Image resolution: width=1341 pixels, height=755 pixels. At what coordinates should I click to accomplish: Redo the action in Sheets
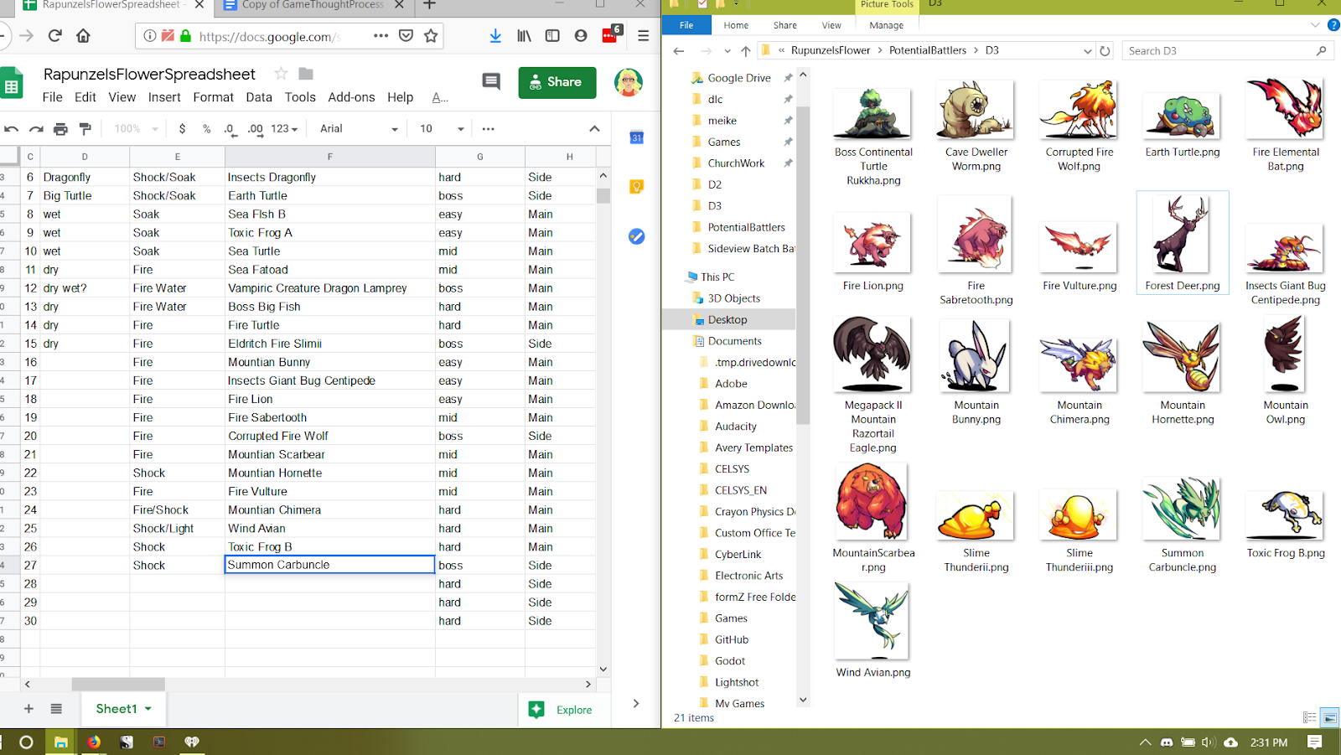pos(36,129)
